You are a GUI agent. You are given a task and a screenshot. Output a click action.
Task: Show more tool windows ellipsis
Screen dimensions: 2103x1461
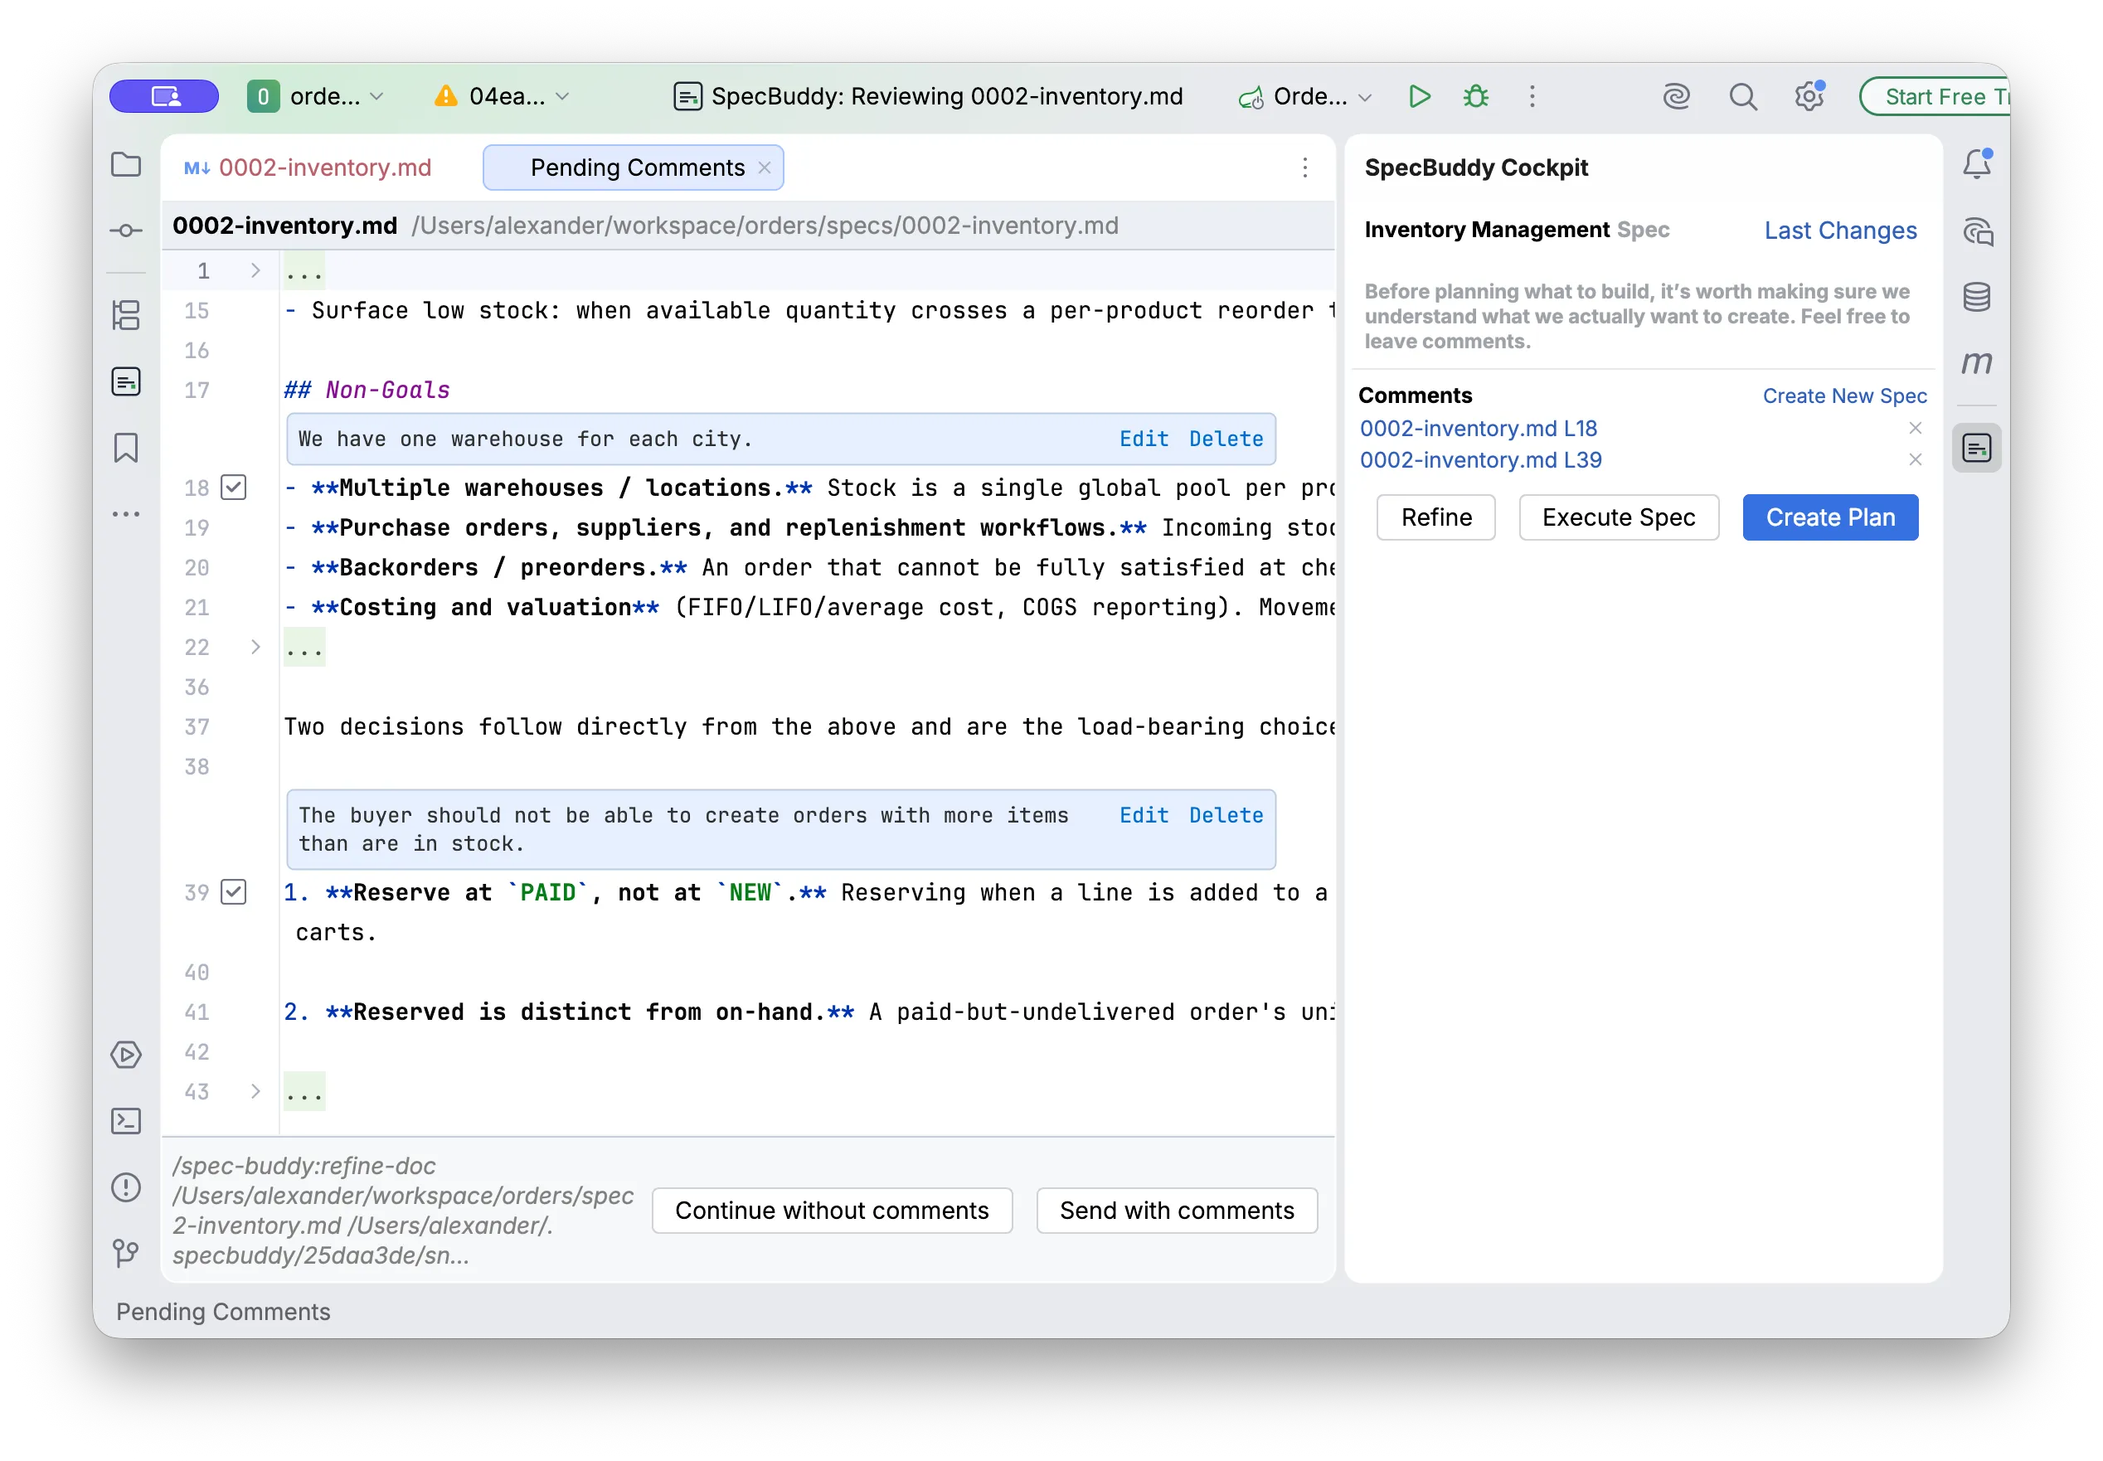tap(125, 513)
